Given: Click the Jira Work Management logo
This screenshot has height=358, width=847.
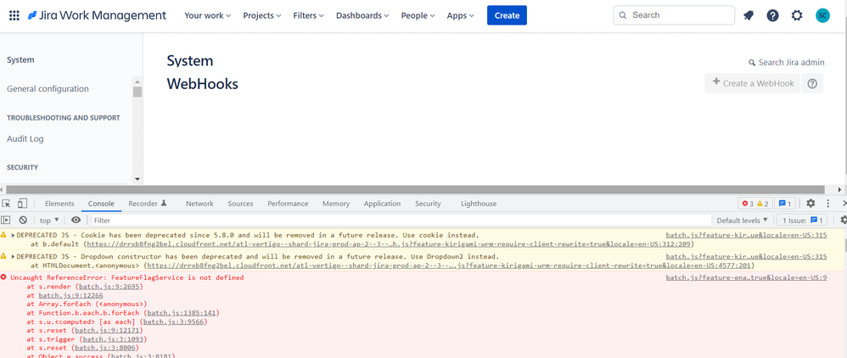Looking at the screenshot, I should point(98,15).
